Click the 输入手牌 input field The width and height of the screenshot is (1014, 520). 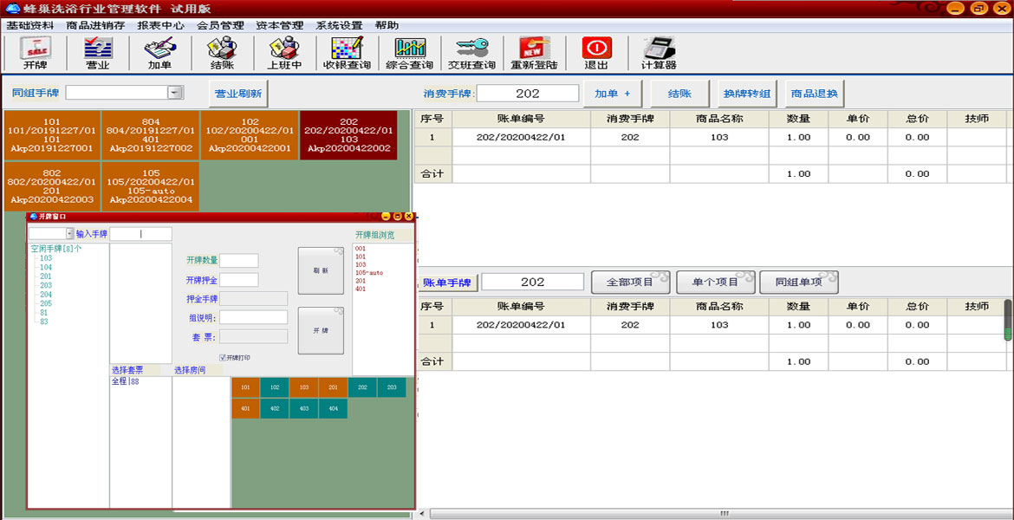[x=141, y=234]
